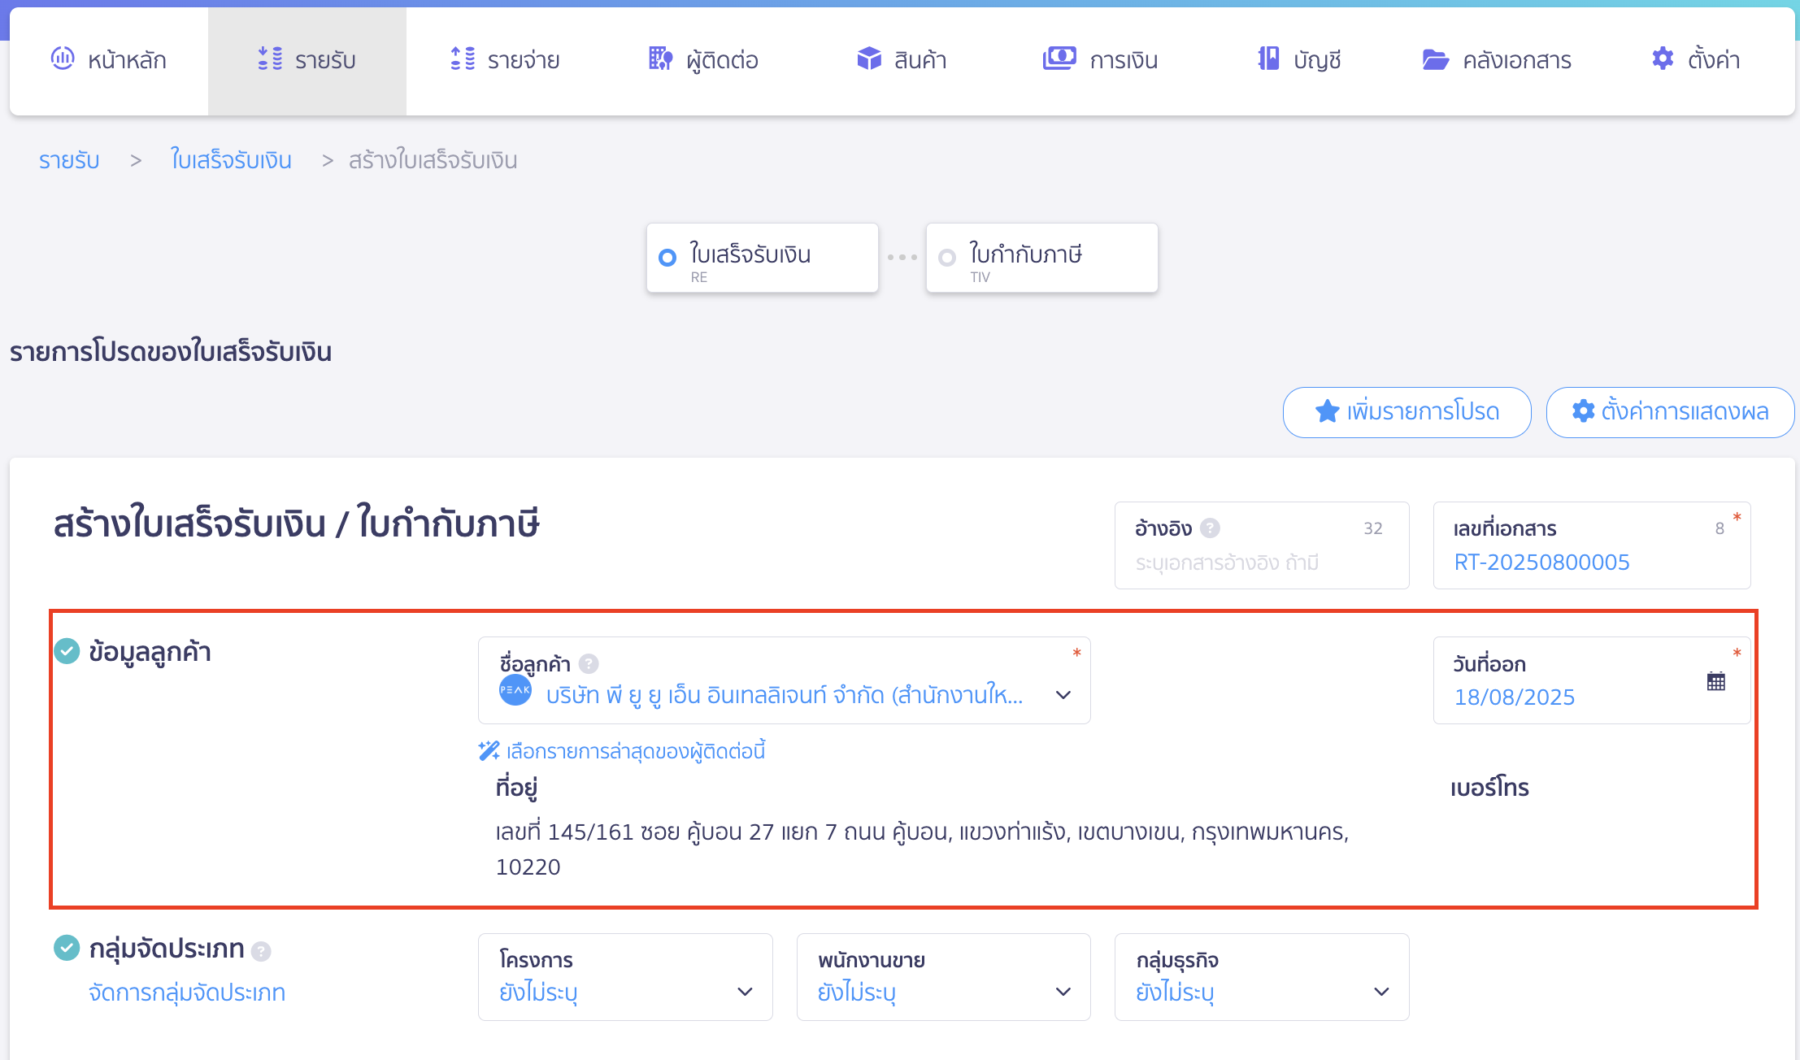Click the checkmark beside ข้อมูลลูกค้า
The width and height of the screenshot is (1800, 1060).
pyautogui.click(x=67, y=651)
